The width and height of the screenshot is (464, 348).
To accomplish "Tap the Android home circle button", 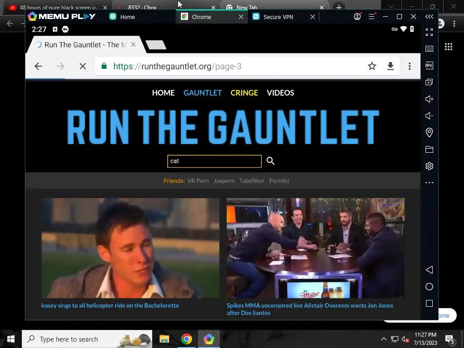I will click(x=429, y=287).
